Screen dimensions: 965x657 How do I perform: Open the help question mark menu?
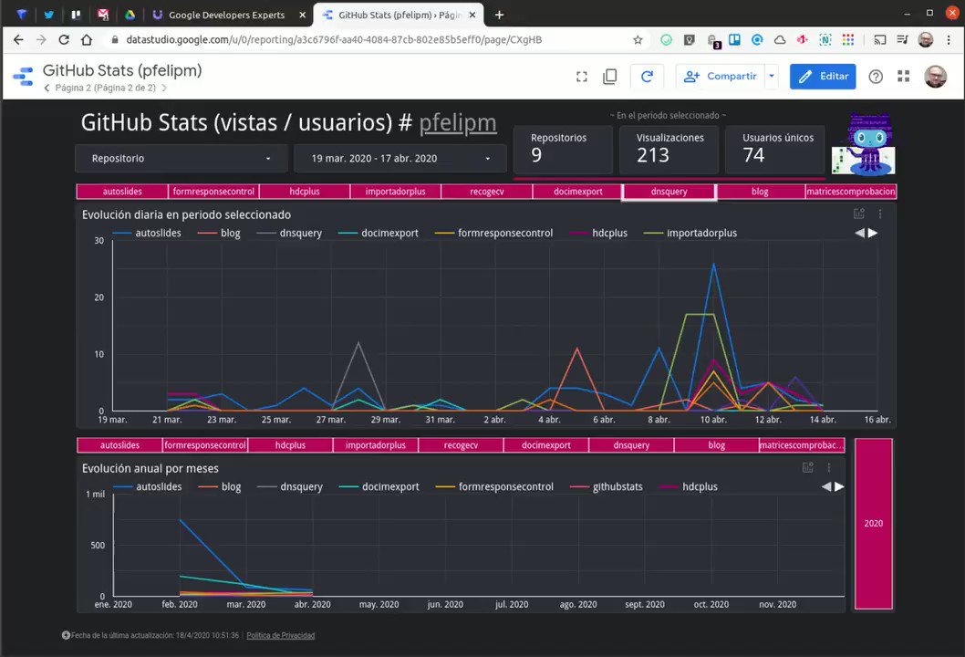coord(875,77)
